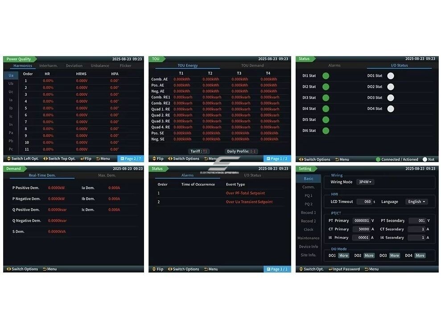The width and height of the screenshot is (441, 330).
Task: Go to the Flicker tab
Action: 125,66
